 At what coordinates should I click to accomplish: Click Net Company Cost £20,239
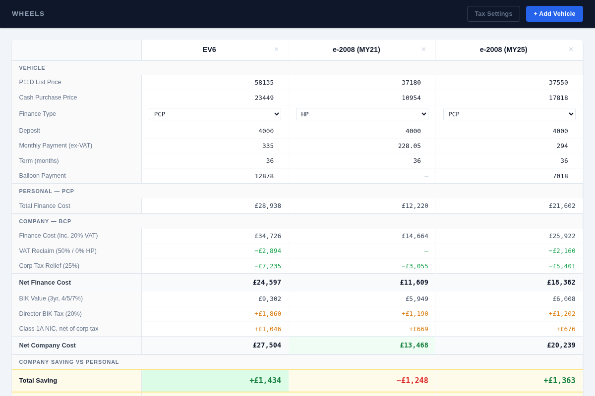tap(561, 345)
